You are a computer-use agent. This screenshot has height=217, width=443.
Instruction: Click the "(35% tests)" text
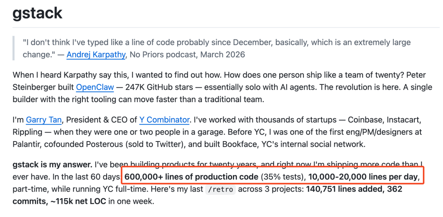point(281,177)
